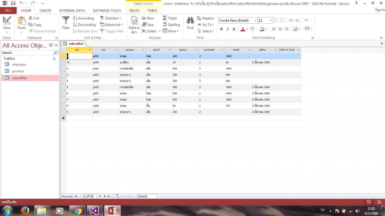Click the record Search field
This screenshot has height=216, width=385.
pyautogui.click(x=147, y=196)
